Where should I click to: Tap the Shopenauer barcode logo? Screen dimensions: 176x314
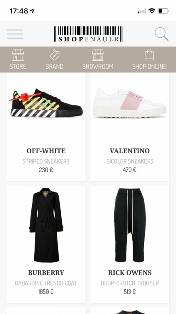(x=88, y=34)
